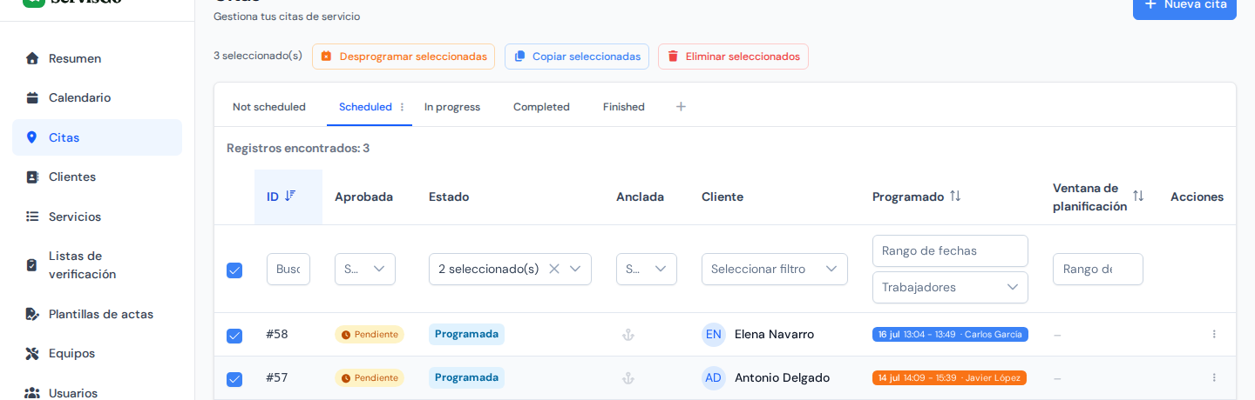Click the anchor icon in row #58
Image resolution: width=1255 pixels, height=400 pixels.
tap(627, 335)
